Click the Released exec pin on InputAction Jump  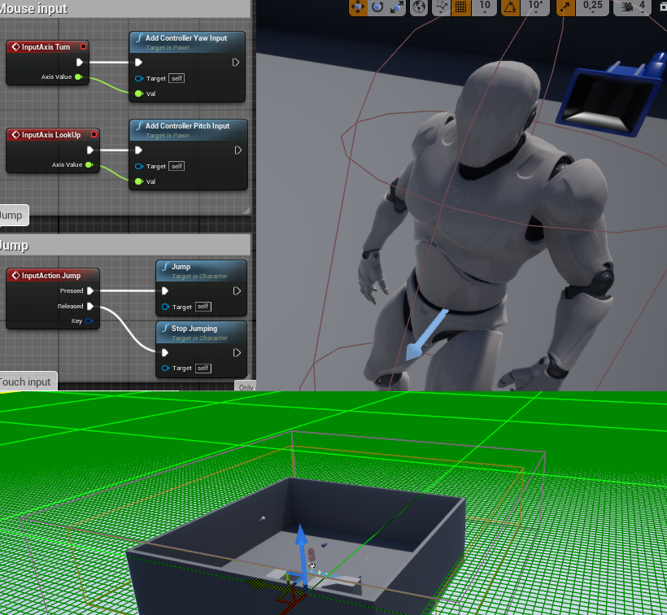tap(90, 306)
